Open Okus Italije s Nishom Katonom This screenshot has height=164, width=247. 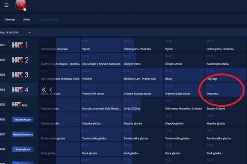(x=101, y=60)
